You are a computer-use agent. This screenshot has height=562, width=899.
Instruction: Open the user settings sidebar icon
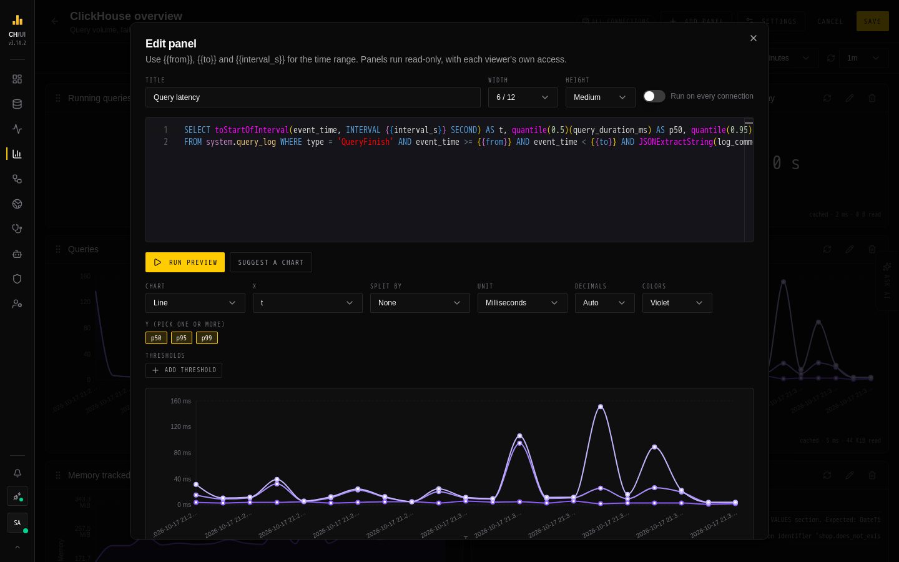pos(17,304)
